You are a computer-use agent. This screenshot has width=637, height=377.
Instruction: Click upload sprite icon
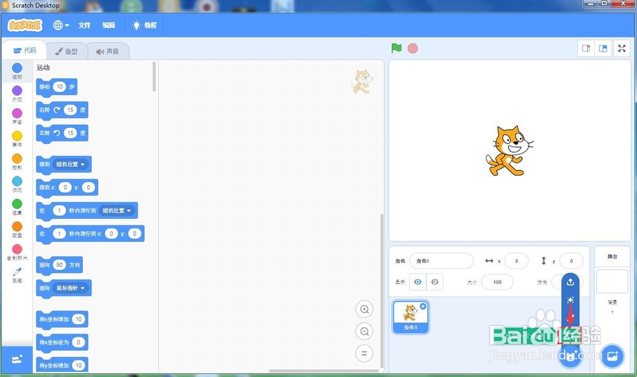tap(570, 281)
